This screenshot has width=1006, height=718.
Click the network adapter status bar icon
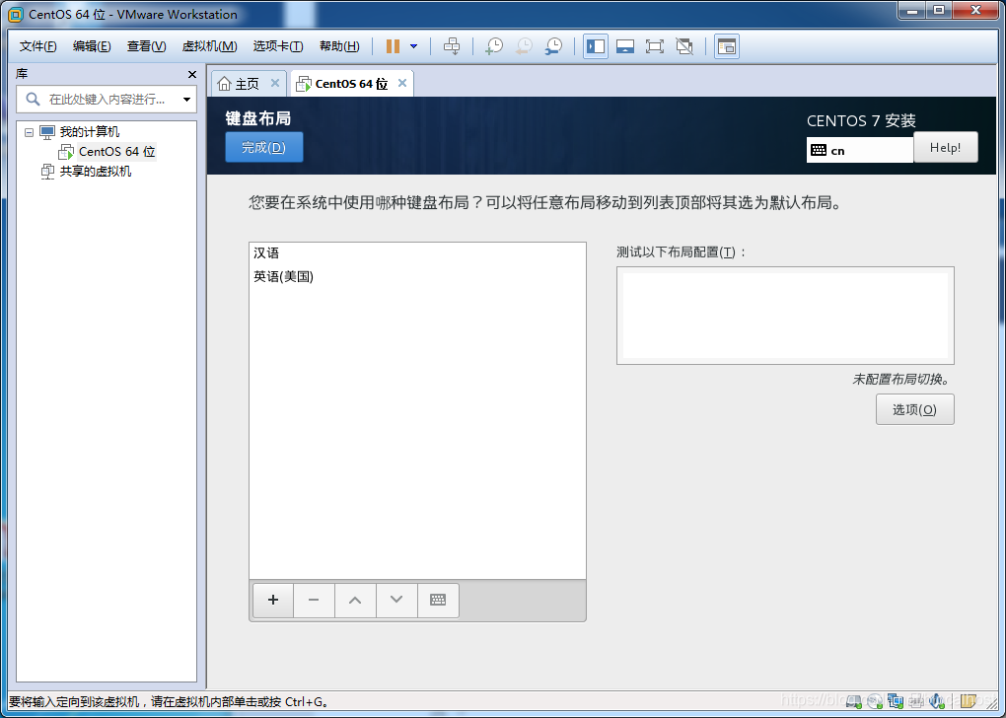pyautogui.click(x=896, y=701)
